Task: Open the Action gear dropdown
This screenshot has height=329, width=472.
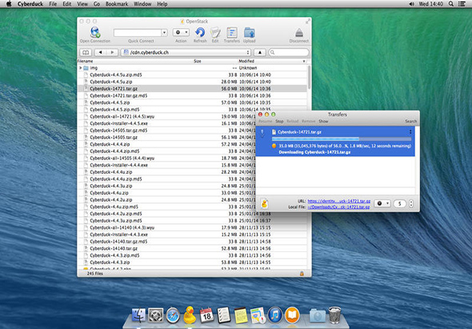Action: [181, 32]
